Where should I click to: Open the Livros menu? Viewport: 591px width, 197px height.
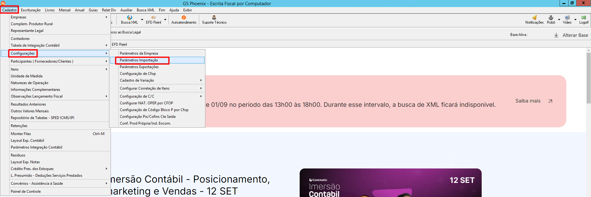50,10
